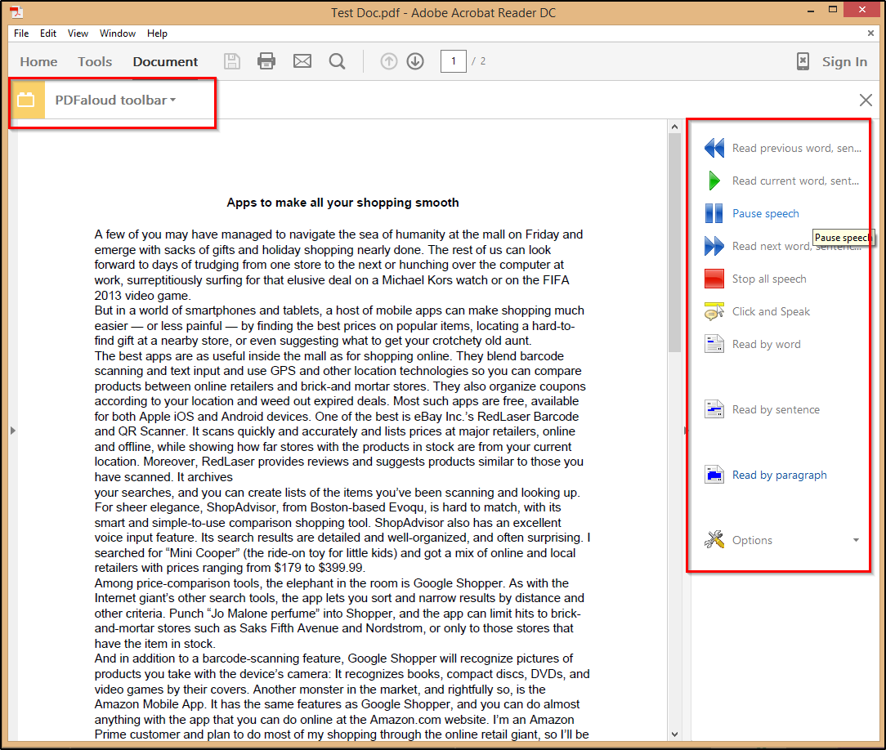The image size is (886, 750).
Task: Collapse the right tools pane arrow
Action: click(686, 431)
